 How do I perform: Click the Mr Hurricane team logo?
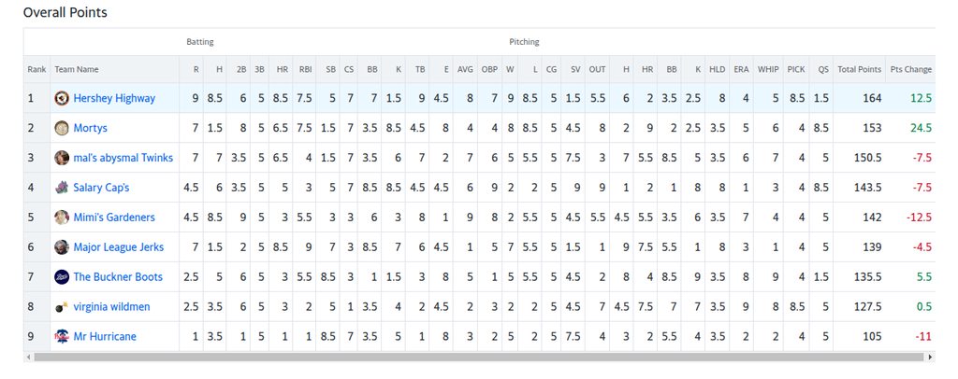pos(62,336)
